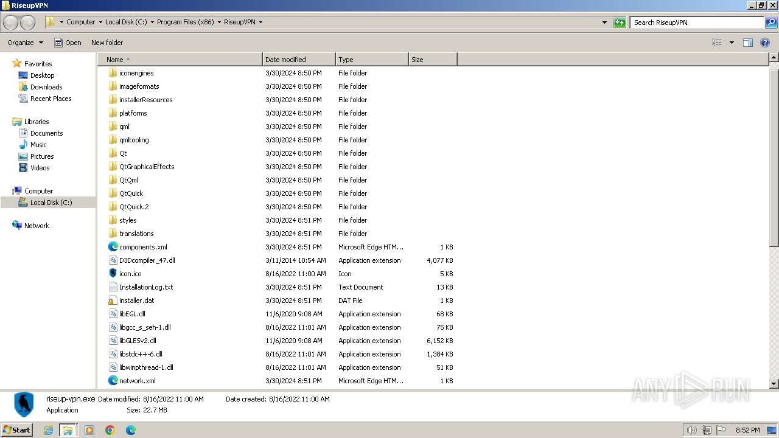
Task: Select the installerResources folder name
Action: click(x=146, y=100)
